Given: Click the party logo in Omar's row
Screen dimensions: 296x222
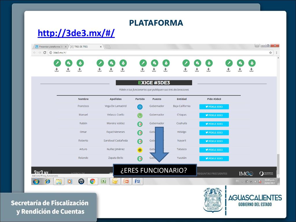Looking at the screenshot, I should click(140, 133).
